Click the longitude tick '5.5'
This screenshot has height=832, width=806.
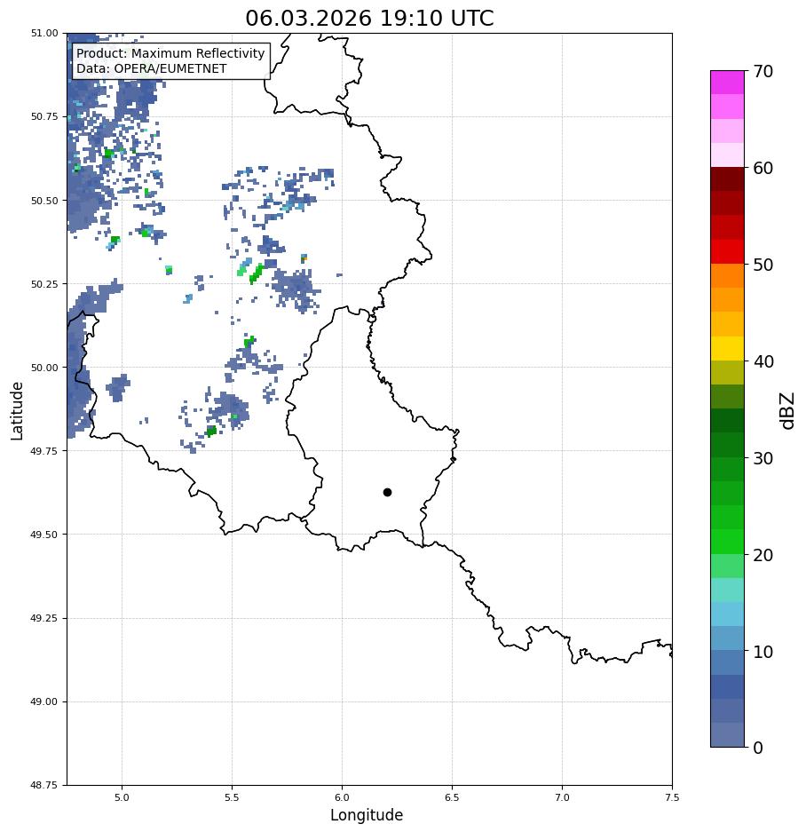232,797
